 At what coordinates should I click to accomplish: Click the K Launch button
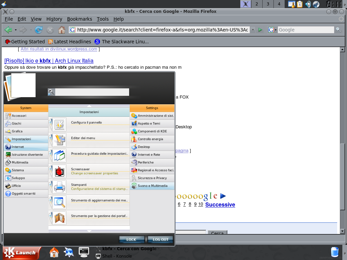point(22,253)
